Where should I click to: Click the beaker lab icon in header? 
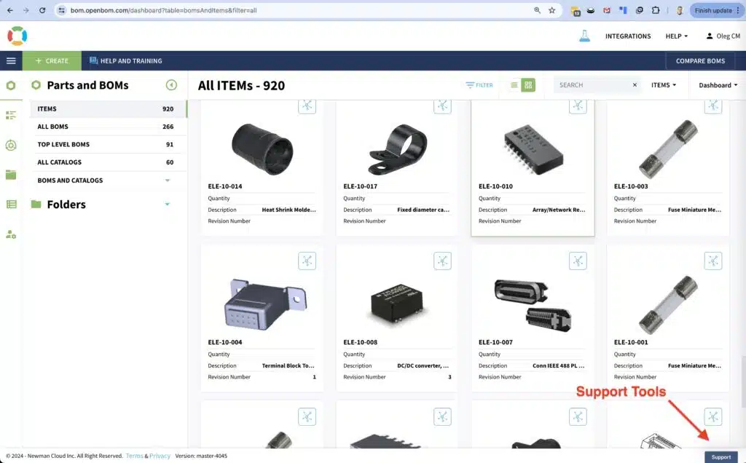pyautogui.click(x=584, y=36)
